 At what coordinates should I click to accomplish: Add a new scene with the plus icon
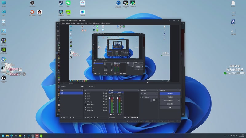[61, 117]
